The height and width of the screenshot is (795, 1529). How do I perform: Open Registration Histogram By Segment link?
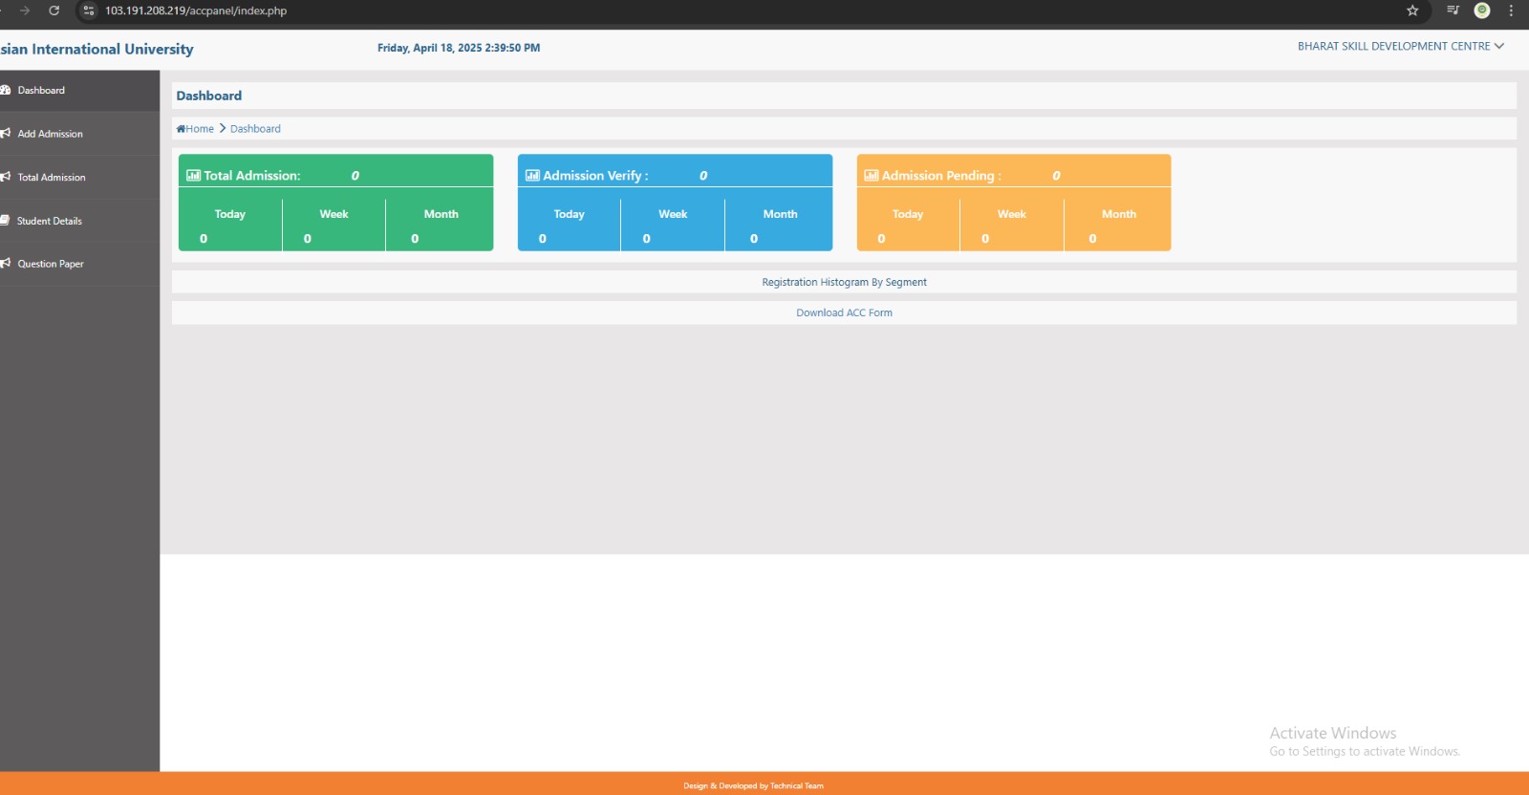[844, 282]
